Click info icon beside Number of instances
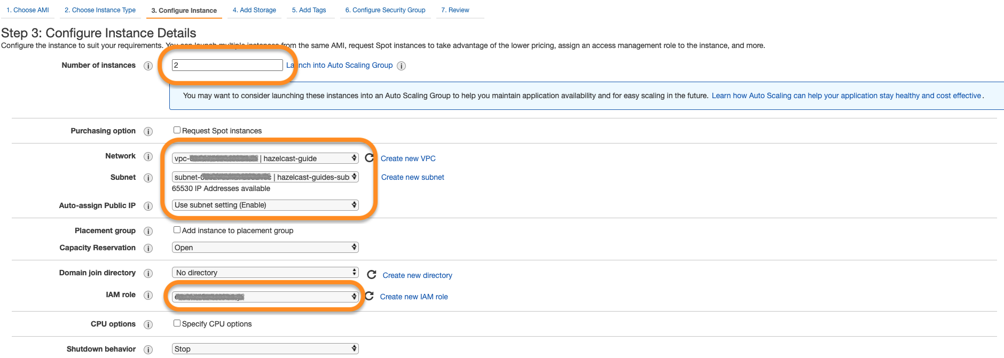 click(148, 66)
